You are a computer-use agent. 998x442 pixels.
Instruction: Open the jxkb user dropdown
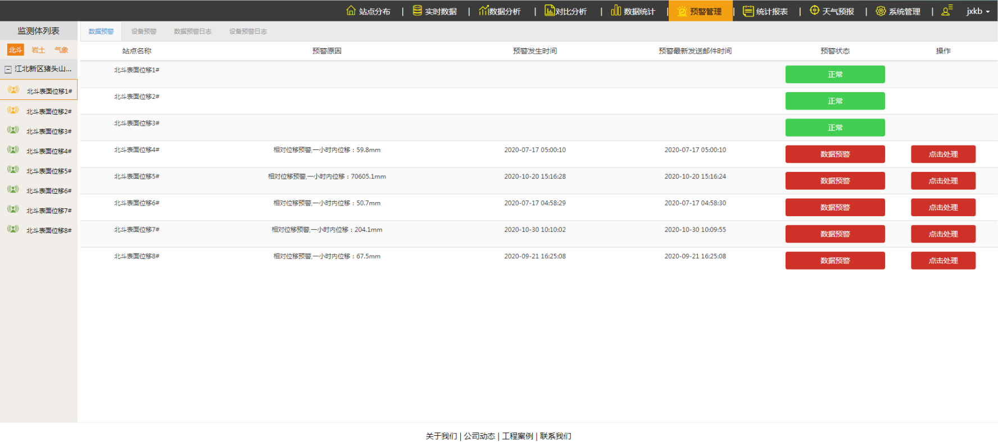[x=978, y=11]
